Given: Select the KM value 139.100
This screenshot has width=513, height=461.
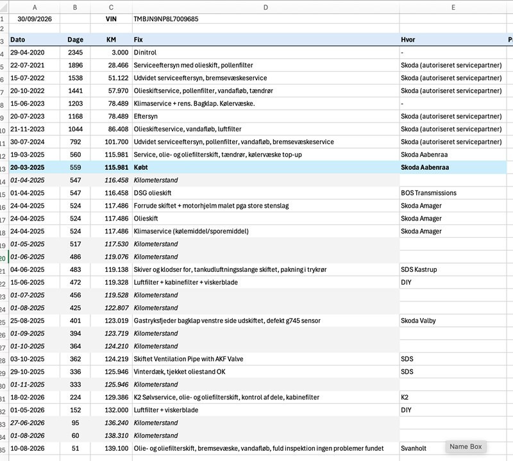Looking at the screenshot, I should 111,448.
